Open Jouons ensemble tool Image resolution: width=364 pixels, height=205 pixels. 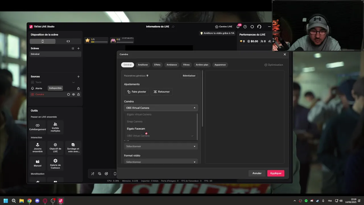click(38, 148)
